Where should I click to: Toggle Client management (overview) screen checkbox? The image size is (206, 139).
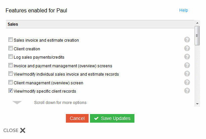pos(11,83)
